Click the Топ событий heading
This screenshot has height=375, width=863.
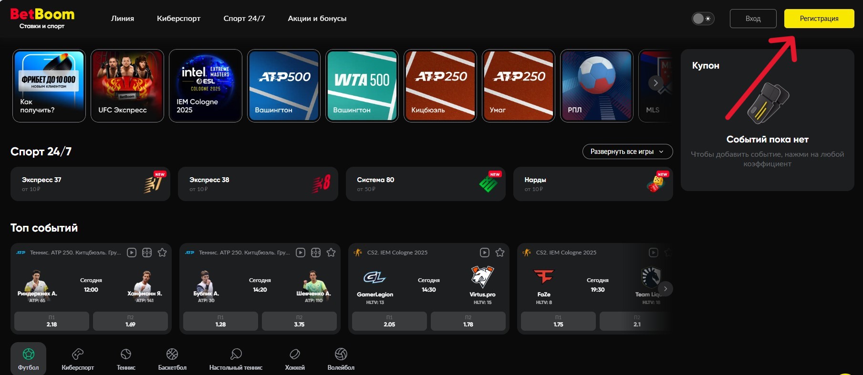click(x=44, y=228)
